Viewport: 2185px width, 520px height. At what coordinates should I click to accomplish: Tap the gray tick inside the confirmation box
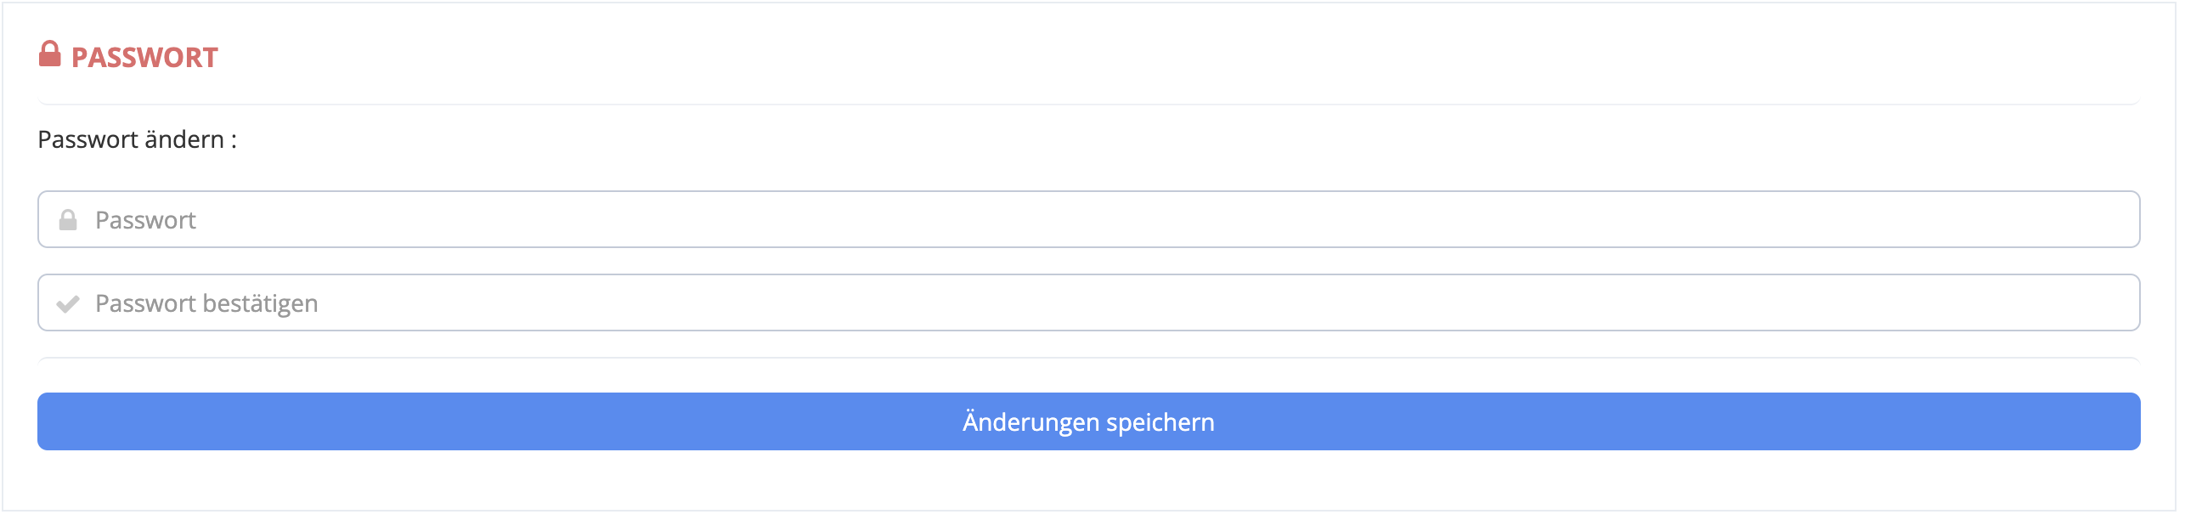68,303
